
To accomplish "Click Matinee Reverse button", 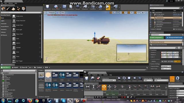I will coord(135,79).
